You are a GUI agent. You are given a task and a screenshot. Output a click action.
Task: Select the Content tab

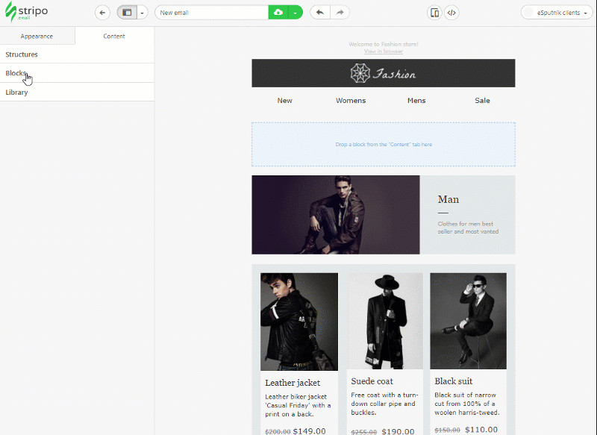coord(114,36)
